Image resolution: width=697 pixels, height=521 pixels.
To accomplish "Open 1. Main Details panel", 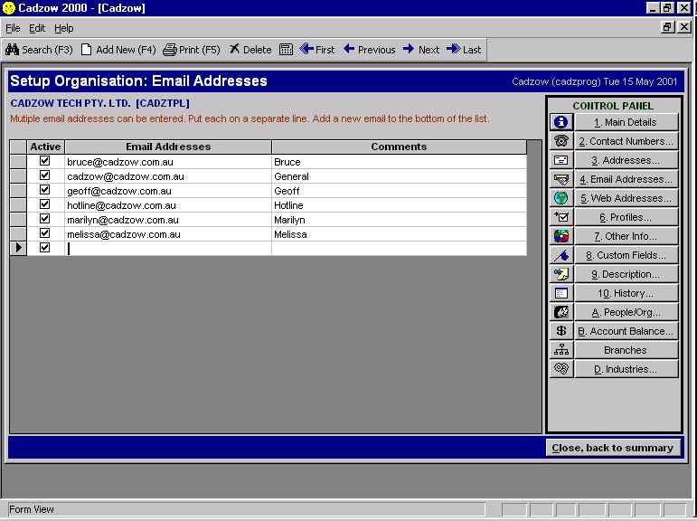I will click(626, 122).
